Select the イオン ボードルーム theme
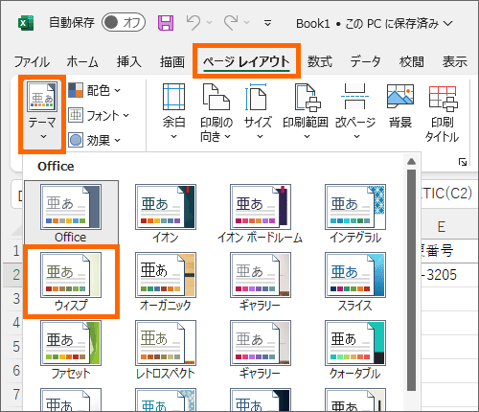 pos(260,213)
